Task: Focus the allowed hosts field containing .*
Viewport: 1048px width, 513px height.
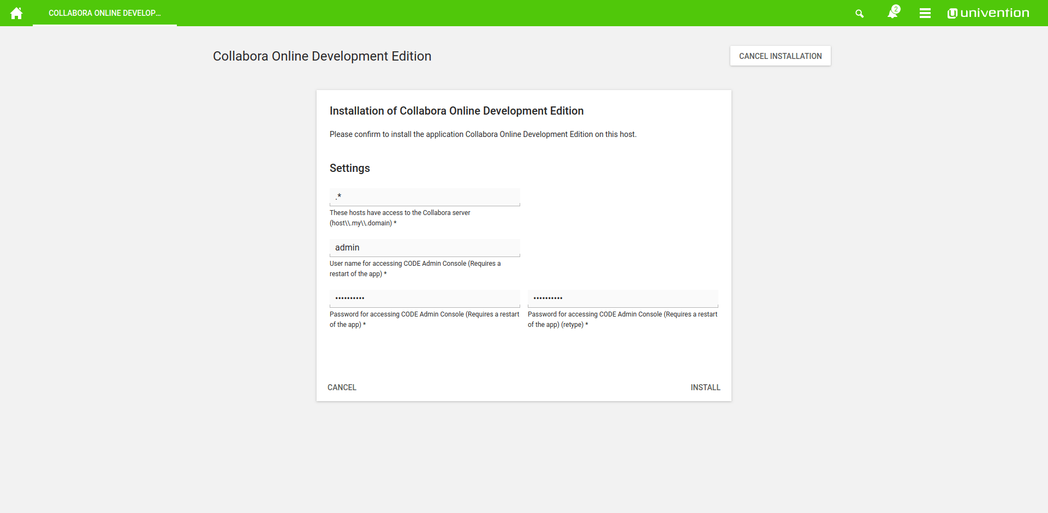Action: (425, 197)
